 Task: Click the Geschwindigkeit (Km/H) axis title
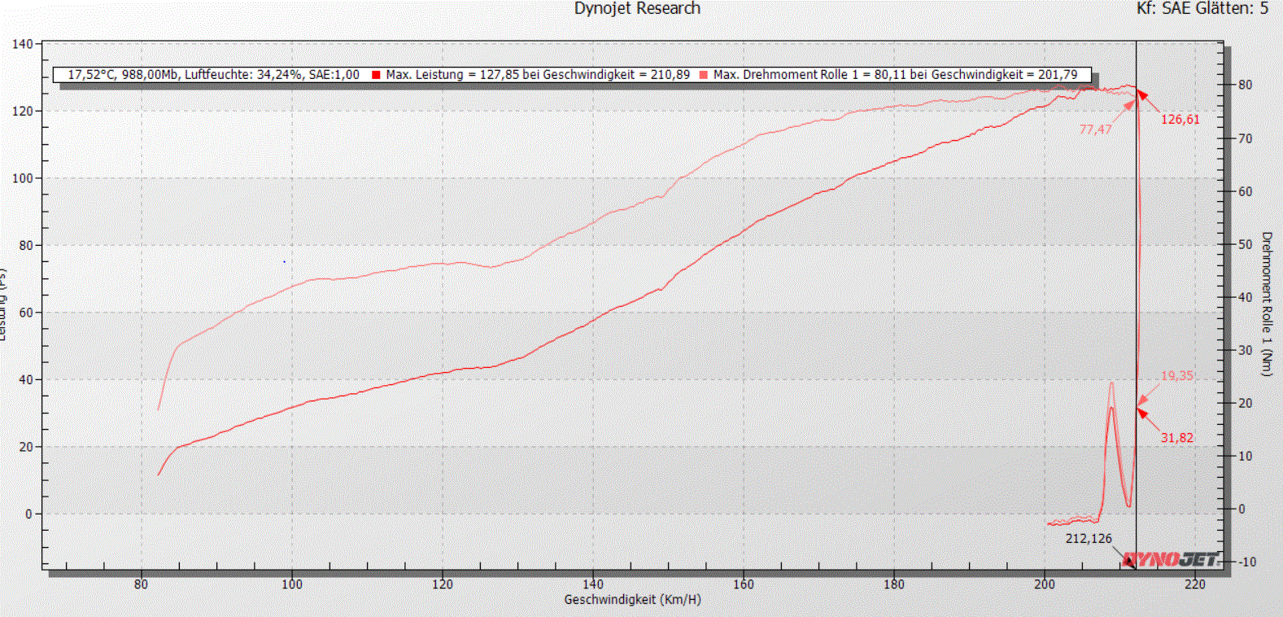pos(632,600)
